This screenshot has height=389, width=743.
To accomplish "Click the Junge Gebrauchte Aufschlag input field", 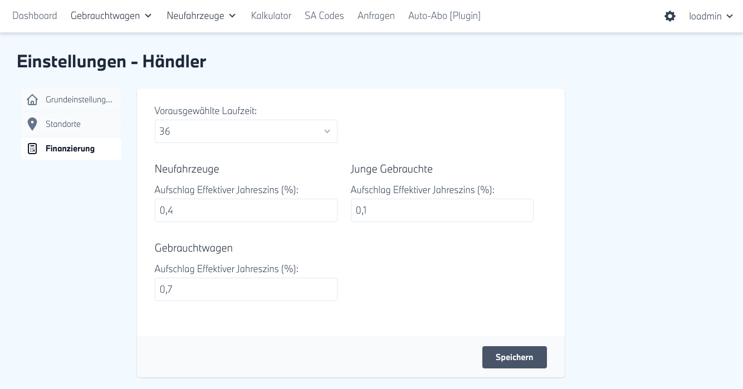I will (442, 210).
